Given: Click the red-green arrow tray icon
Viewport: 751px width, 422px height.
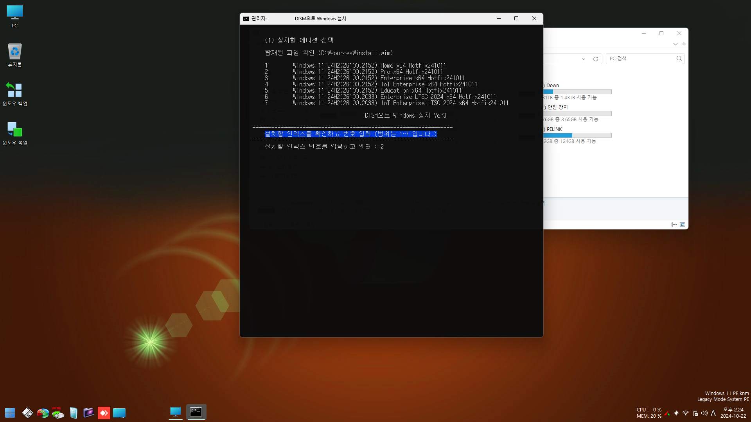Looking at the screenshot, I should point(667,413).
